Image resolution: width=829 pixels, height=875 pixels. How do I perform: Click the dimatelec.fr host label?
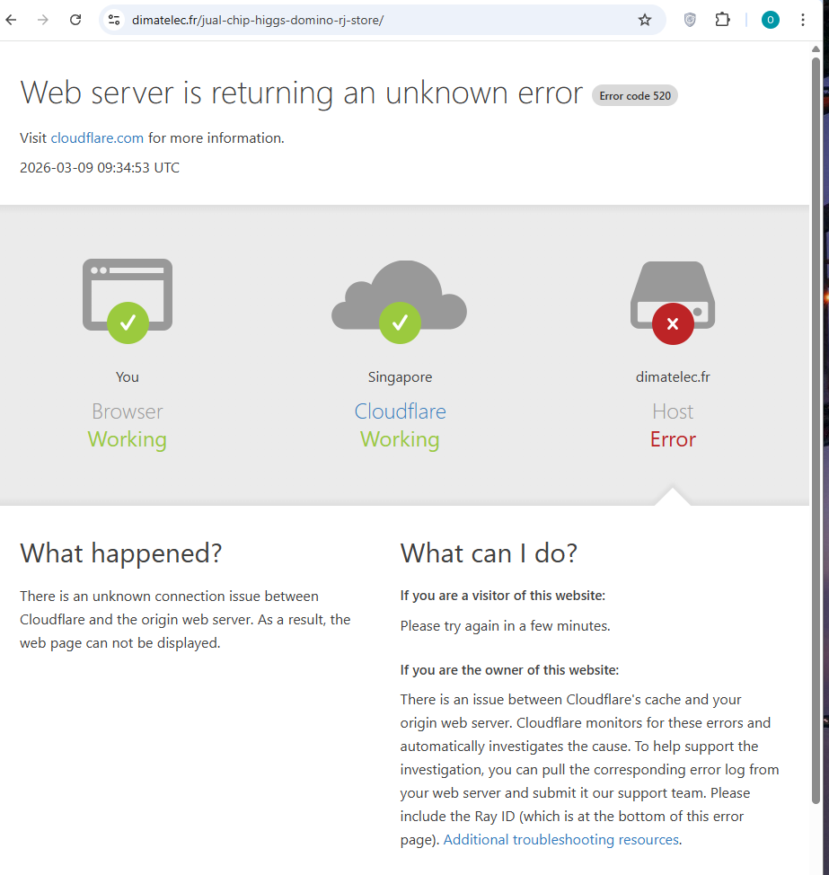click(x=673, y=376)
